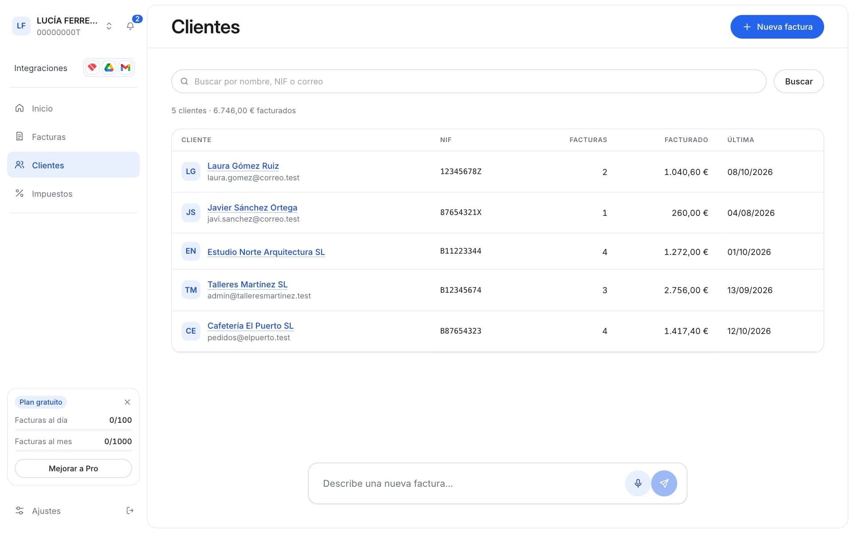This screenshot has height=533, width=853.
Task: Open the red diamond integration icon
Action: coord(92,68)
